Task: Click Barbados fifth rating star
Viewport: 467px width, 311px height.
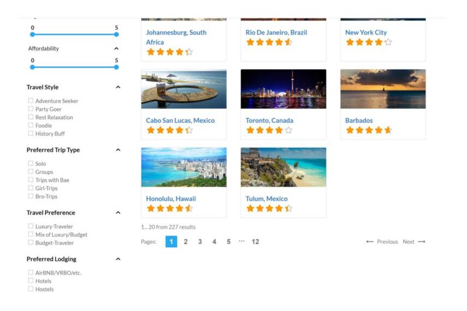Action: click(x=388, y=130)
